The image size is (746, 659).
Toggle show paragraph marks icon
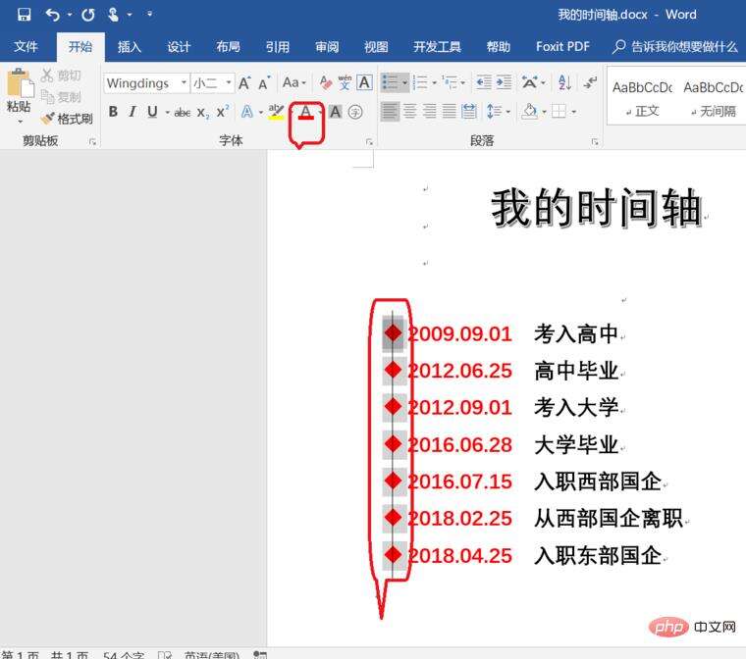590,82
